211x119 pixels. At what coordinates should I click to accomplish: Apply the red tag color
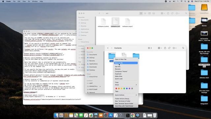coord(116,89)
